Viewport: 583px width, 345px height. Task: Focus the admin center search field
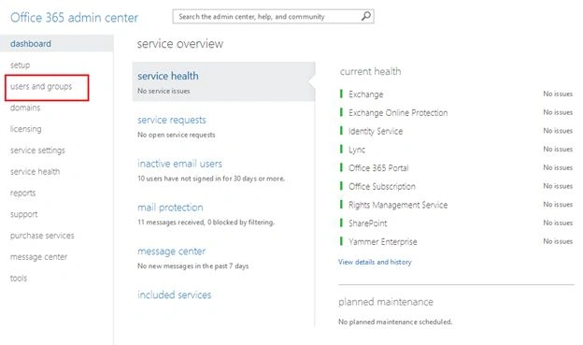pos(273,17)
